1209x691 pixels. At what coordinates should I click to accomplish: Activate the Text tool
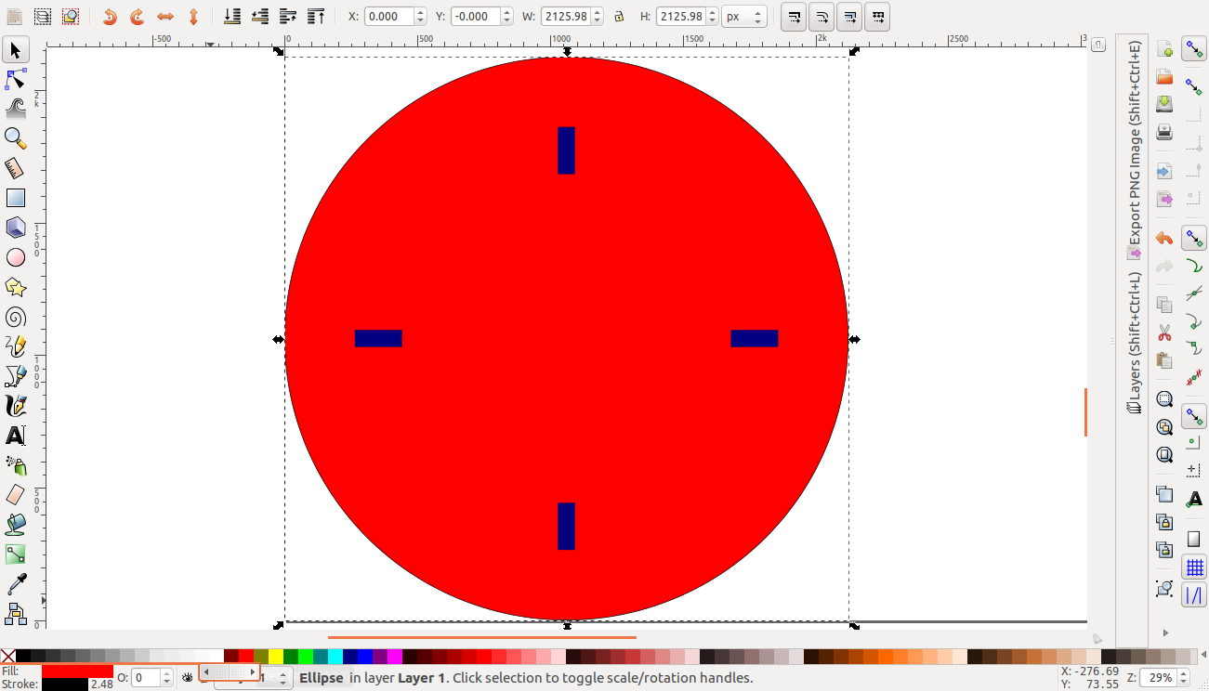16,436
